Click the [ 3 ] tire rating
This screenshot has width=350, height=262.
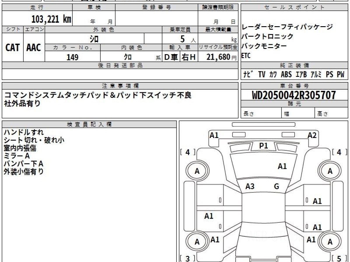188,259
